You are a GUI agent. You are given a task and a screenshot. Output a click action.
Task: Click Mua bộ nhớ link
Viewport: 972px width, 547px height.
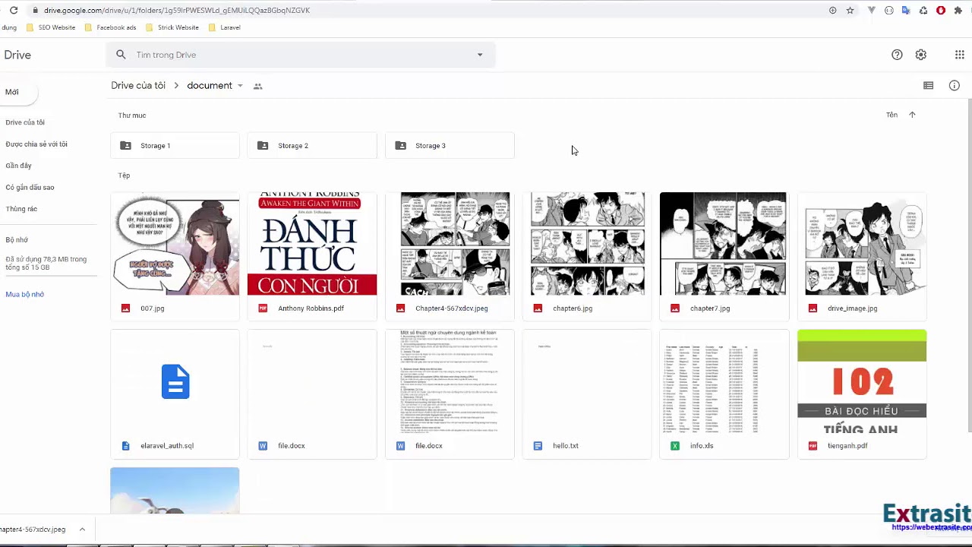[x=25, y=295]
